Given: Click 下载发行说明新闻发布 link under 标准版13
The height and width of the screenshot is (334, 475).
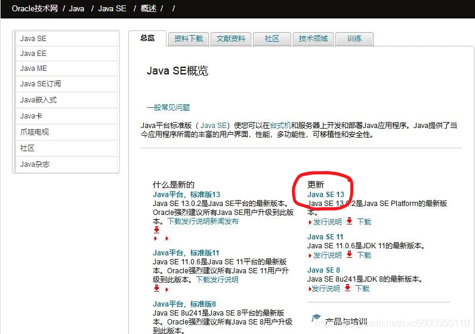Looking at the screenshot, I should (x=203, y=221).
